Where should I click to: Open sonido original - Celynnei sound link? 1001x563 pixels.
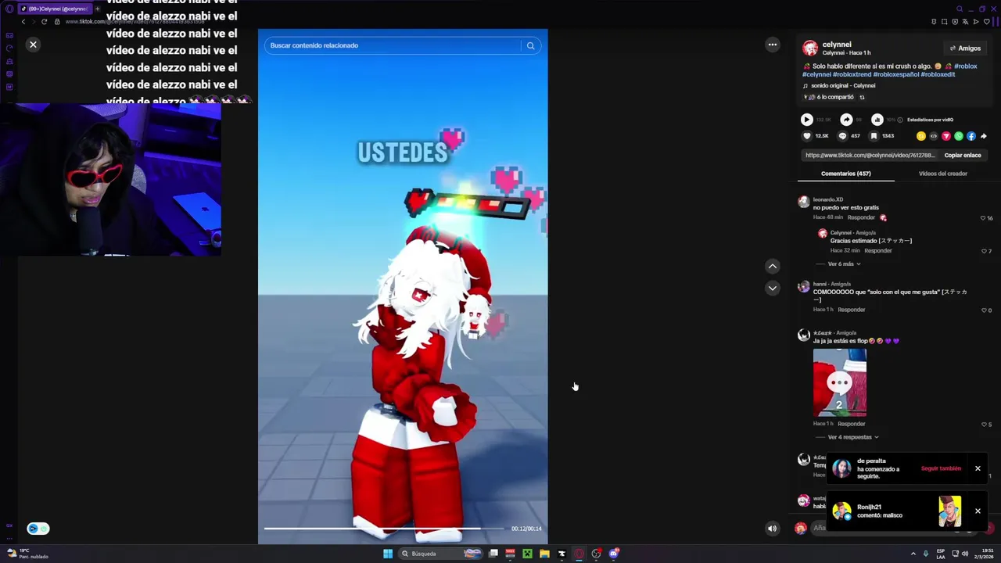coord(843,86)
